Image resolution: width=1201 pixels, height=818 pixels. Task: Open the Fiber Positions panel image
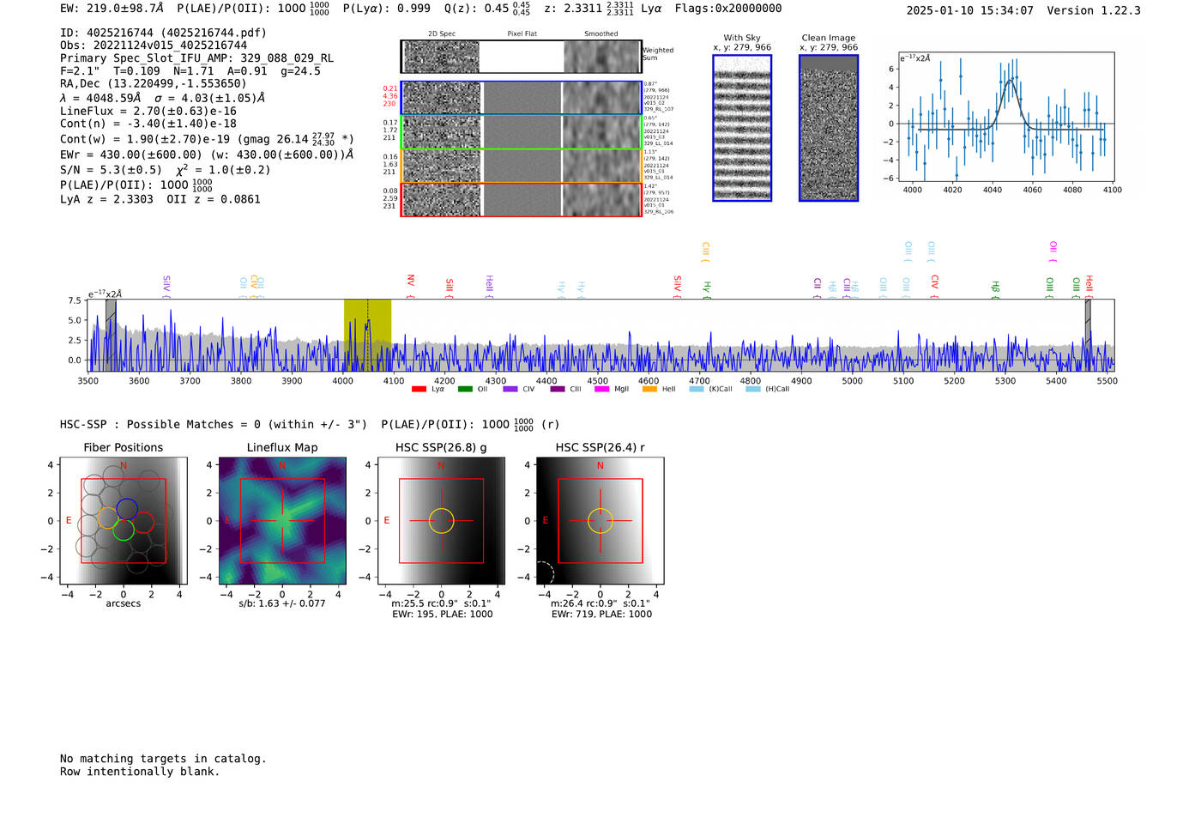pos(124,521)
